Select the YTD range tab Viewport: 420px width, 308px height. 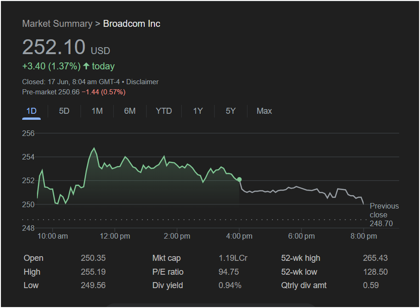164,111
